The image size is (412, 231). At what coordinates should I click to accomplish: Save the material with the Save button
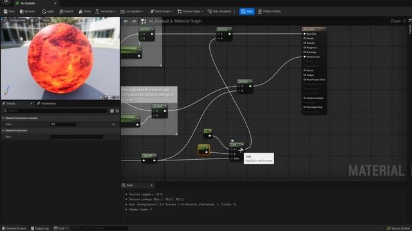tap(9, 12)
